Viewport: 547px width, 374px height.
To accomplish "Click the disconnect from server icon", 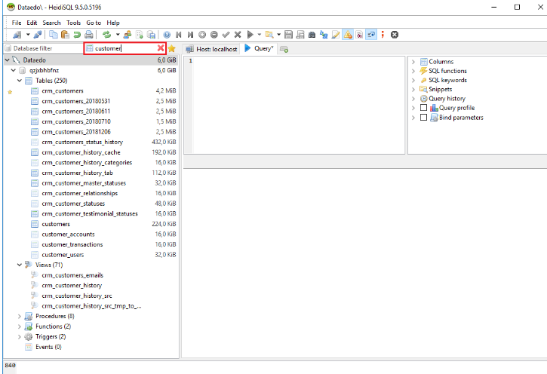I will [x=38, y=35].
